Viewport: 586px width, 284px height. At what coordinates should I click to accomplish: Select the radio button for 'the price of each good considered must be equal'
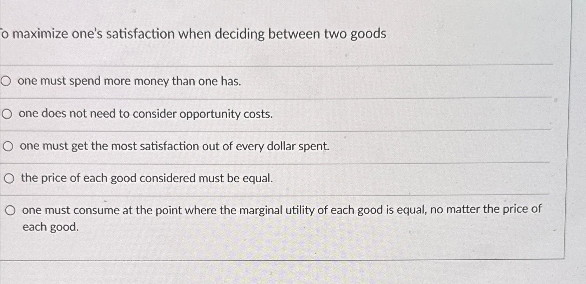click(9, 178)
